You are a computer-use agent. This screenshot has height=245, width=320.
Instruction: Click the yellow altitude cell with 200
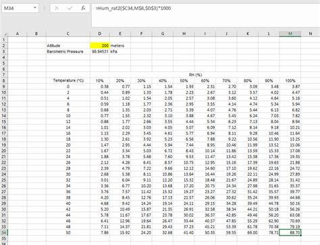click(x=100, y=46)
